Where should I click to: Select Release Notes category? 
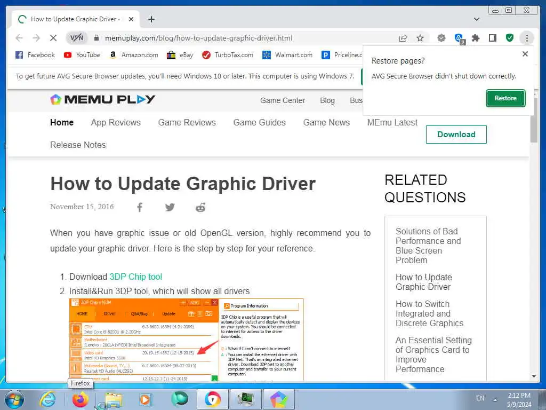click(x=78, y=145)
